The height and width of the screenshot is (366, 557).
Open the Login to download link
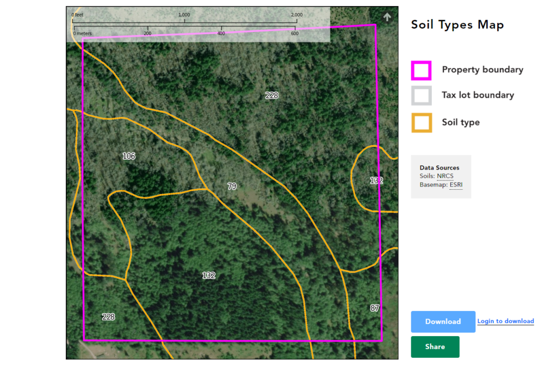tap(505, 321)
